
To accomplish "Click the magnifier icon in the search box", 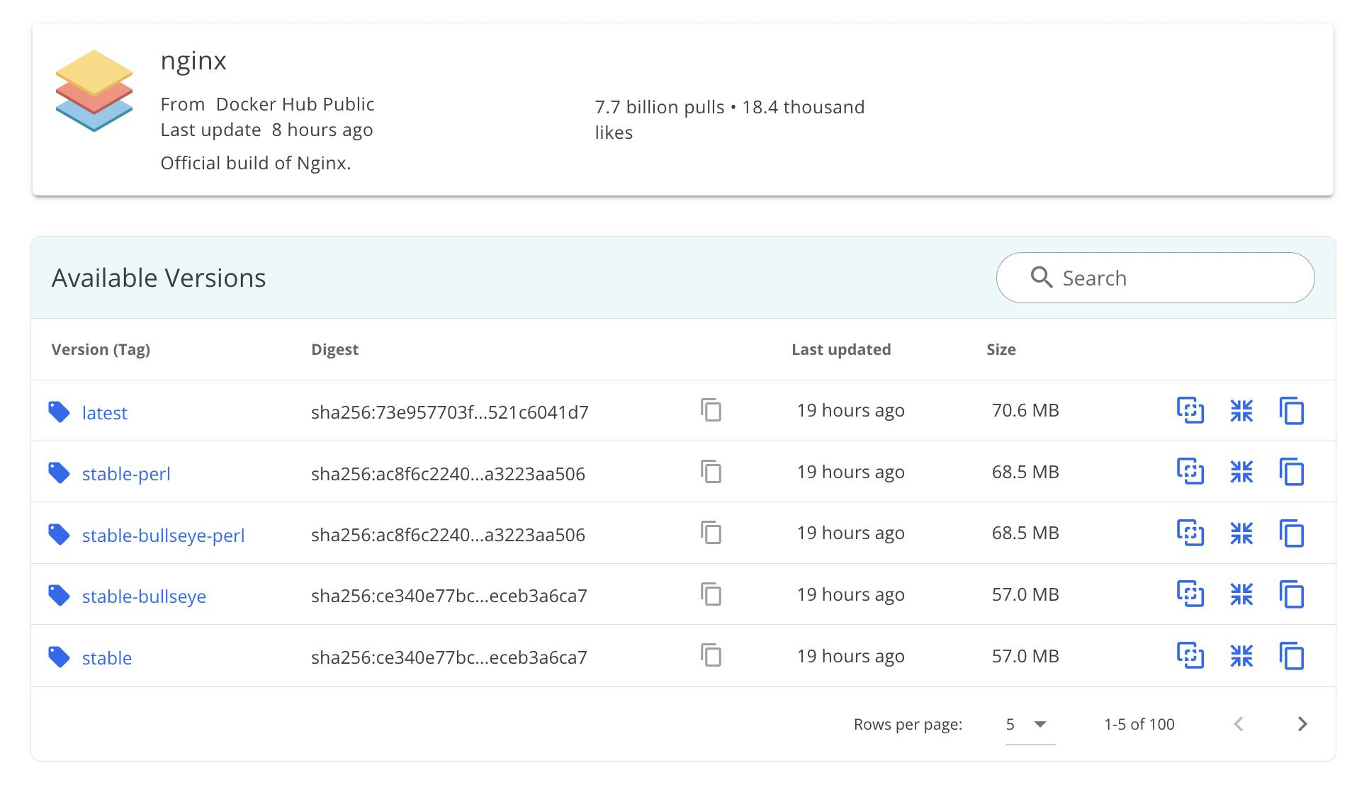I will tap(1042, 278).
